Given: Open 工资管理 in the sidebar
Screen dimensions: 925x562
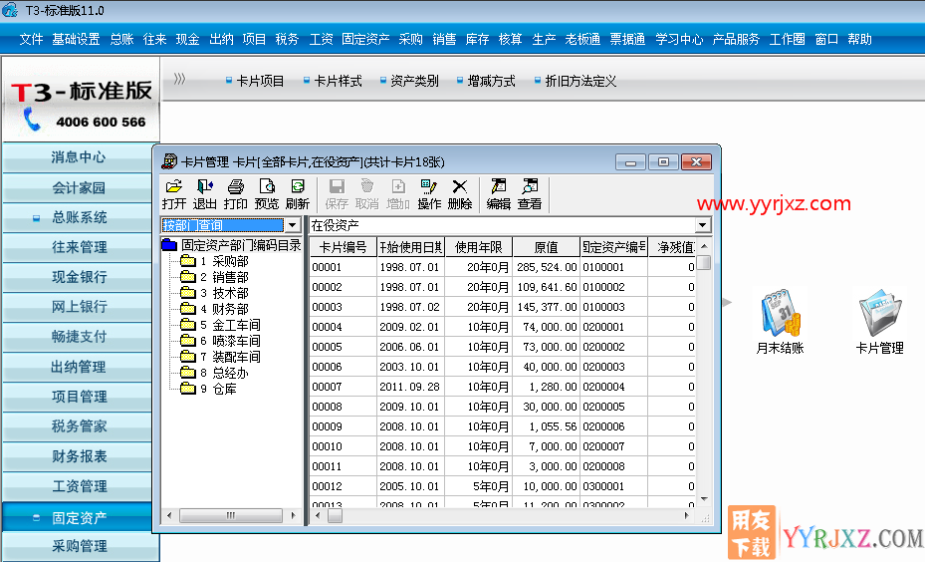Looking at the screenshot, I should (x=78, y=486).
